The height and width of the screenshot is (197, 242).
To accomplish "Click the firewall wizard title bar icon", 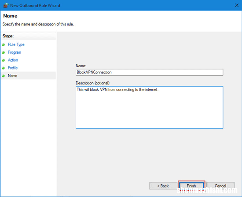I will (6, 5).
